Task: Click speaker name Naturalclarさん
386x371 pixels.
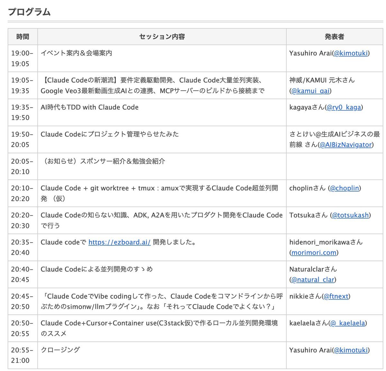Action: [x=313, y=269]
